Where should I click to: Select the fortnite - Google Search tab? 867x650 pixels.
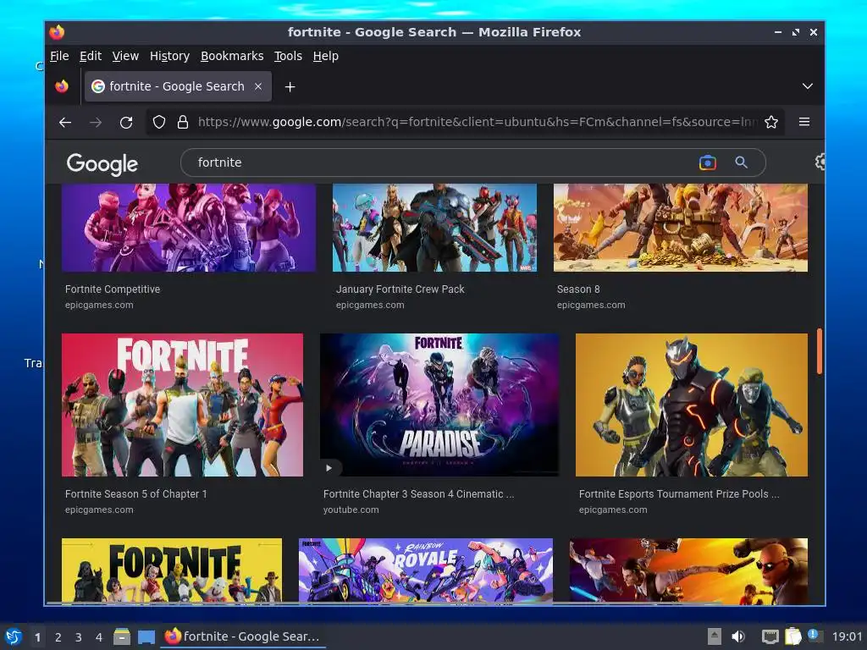pos(178,86)
